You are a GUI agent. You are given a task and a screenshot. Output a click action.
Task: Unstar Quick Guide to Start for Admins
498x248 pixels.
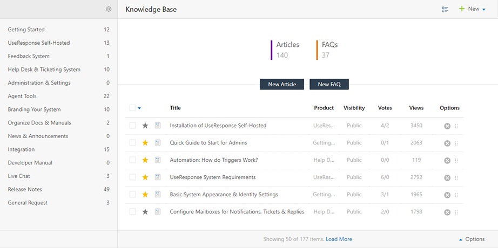coord(145,143)
